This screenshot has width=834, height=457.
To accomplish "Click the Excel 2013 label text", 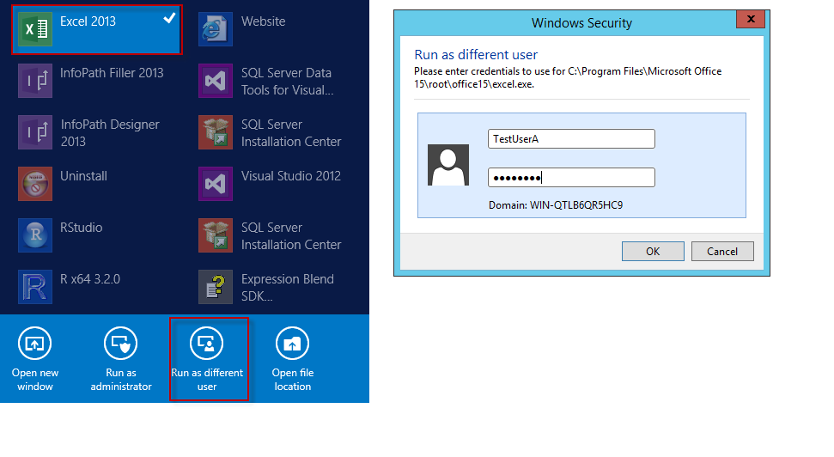I will pyautogui.click(x=88, y=21).
